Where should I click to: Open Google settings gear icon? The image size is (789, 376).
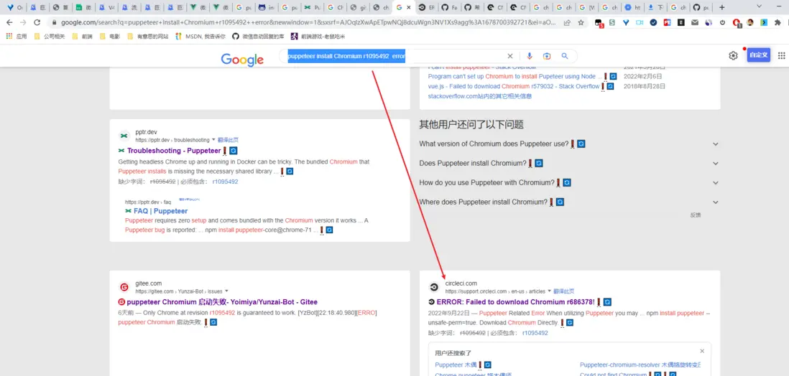click(733, 55)
